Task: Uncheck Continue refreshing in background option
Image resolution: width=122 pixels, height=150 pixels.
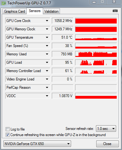Action: click(7, 135)
